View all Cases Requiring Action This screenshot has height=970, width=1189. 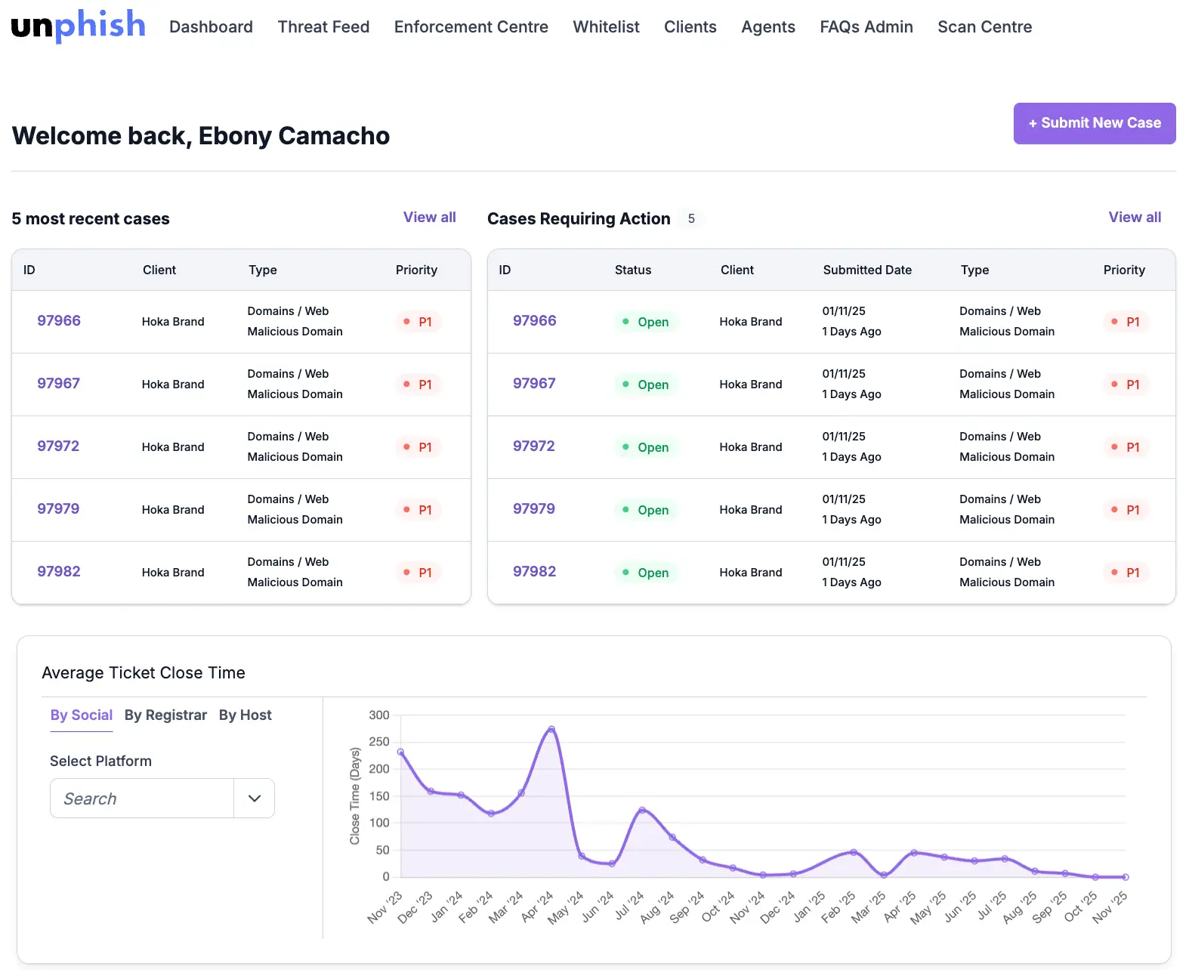click(1134, 218)
